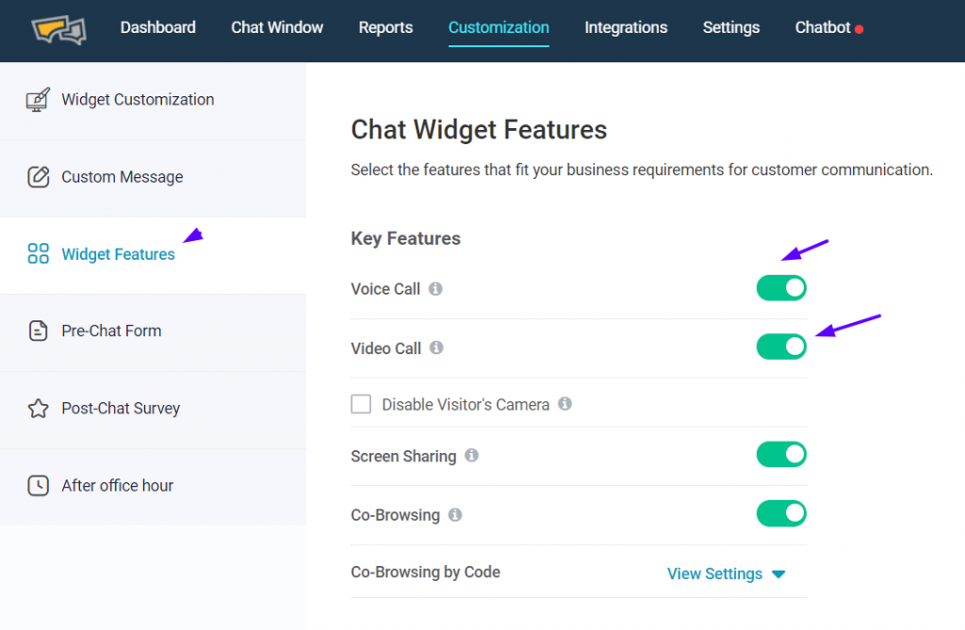Click the Pre-Chat Form document icon
The width and height of the screenshot is (965, 630).
tap(38, 331)
